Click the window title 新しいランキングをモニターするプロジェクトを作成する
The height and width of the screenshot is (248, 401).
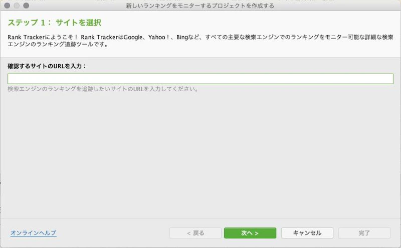(x=200, y=6)
